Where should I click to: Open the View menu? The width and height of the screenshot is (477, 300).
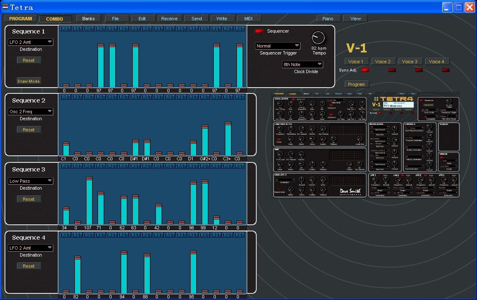click(x=355, y=19)
